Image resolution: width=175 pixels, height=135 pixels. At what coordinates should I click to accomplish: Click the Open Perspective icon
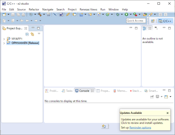tap(153, 21)
